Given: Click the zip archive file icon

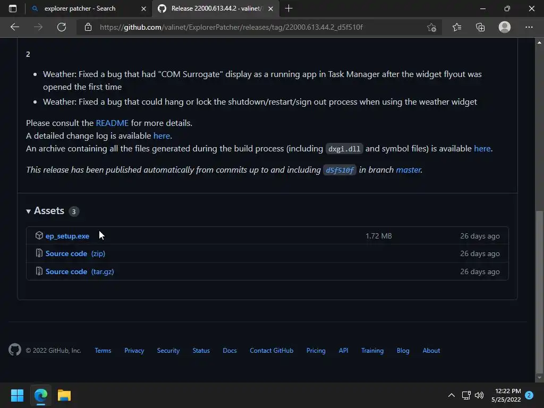Looking at the screenshot, I should tap(39, 253).
